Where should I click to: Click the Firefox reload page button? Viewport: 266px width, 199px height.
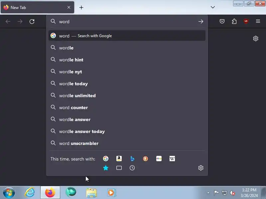pyautogui.click(x=32, y=22)
